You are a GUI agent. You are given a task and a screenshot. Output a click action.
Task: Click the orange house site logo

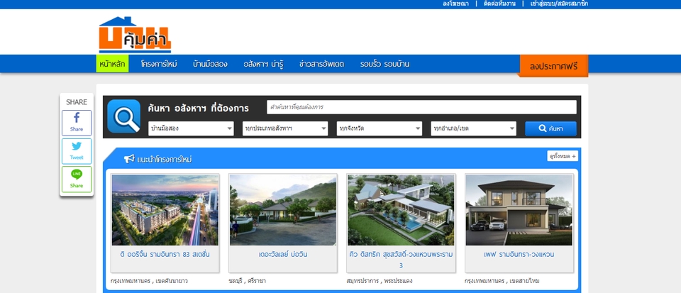click(x=135, y=35)
